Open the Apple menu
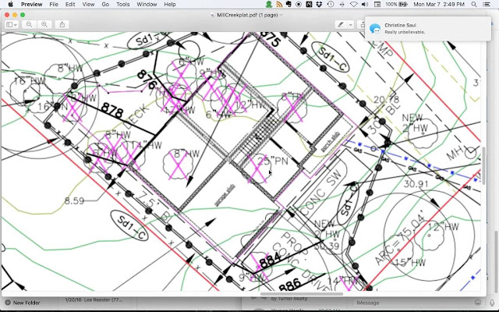Image resolution: width=499 pixels, height=312 pixels. point(10,4)
